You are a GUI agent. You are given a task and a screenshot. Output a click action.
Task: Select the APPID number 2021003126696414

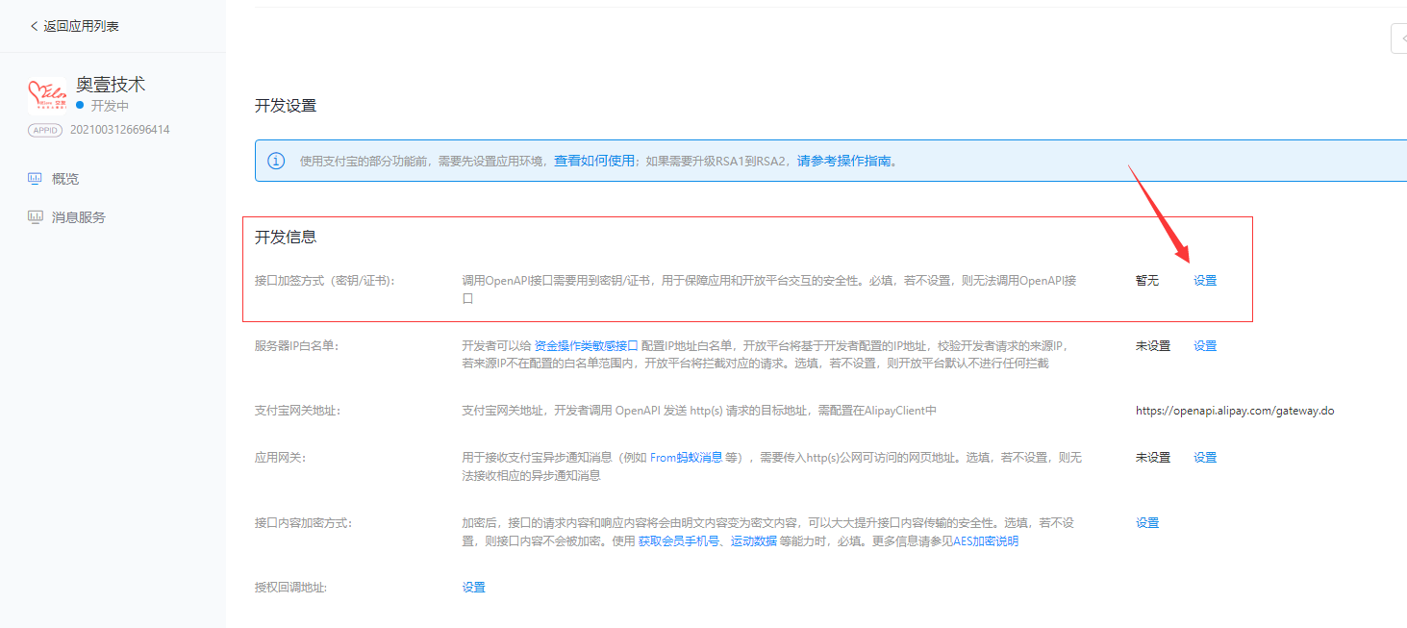point(120,130)
